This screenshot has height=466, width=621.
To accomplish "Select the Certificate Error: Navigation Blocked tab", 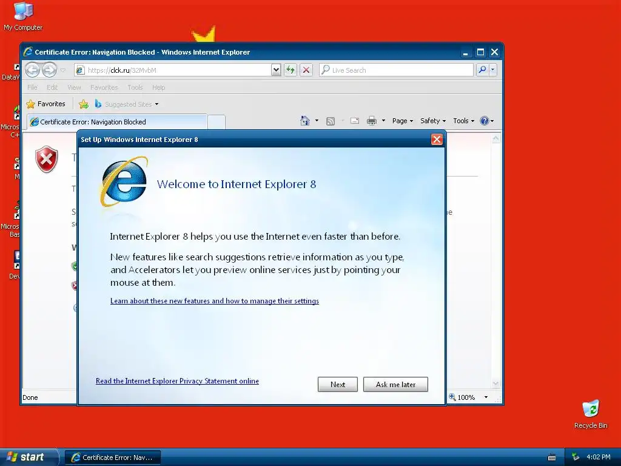I will pyautogui.click(x=117, y=121).
